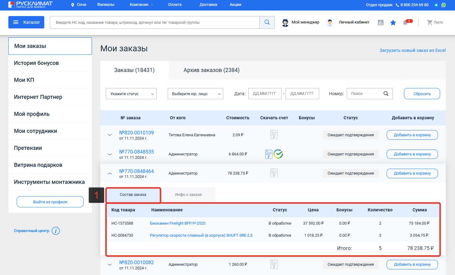Click product code HC-1573588
This screenshot has width=455, height=275.
coord(122,223)
